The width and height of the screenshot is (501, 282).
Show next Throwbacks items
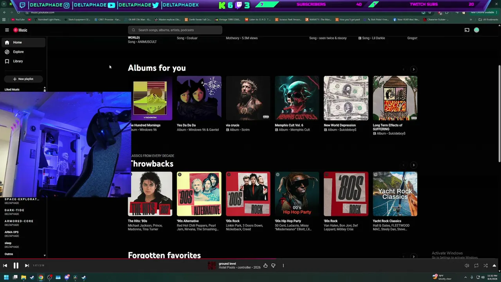pos(413,165)
